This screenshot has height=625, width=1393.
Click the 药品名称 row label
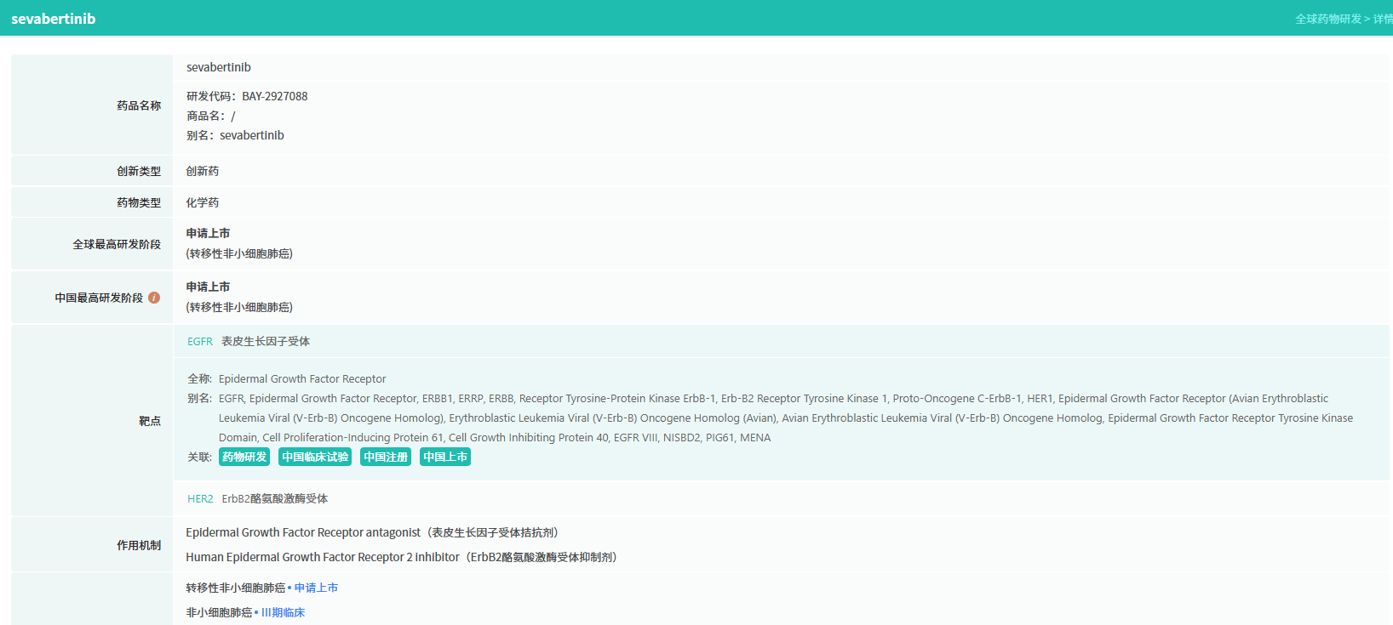pos(139,105)
